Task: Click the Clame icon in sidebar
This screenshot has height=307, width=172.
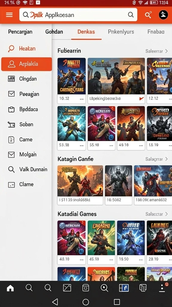Action: [x=11, y=184]
